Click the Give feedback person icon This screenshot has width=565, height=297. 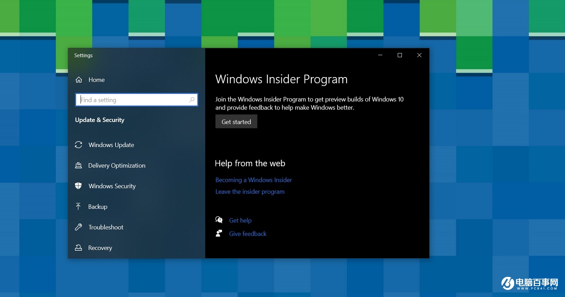pos(219,233)
